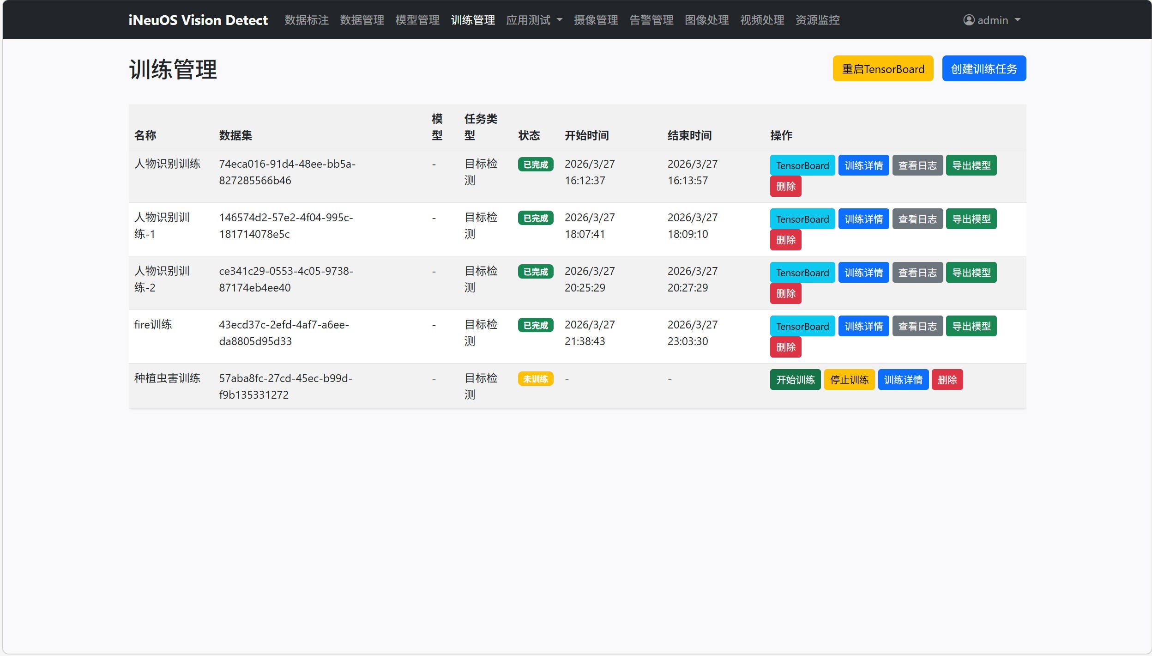Click the admin user avatar icon

coord(969,20)
